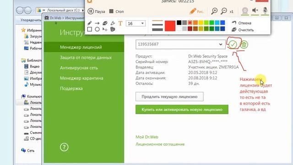Image resolution: width=293 pixels, height=165 pixels.
Task: Go back in Explorer window
Action: (x=20, y=10)
